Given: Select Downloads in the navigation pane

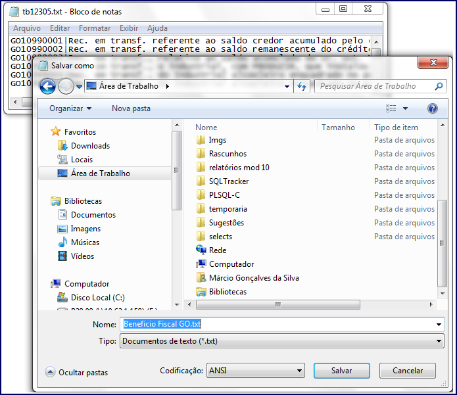Looking at the screenshot, I should [x=90, y=146].
